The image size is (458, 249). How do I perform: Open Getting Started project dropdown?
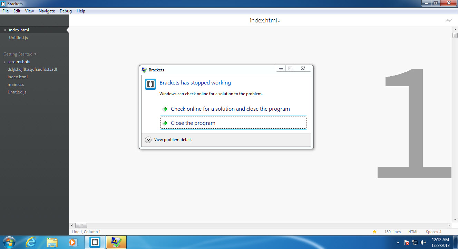(x=20, y=54)
